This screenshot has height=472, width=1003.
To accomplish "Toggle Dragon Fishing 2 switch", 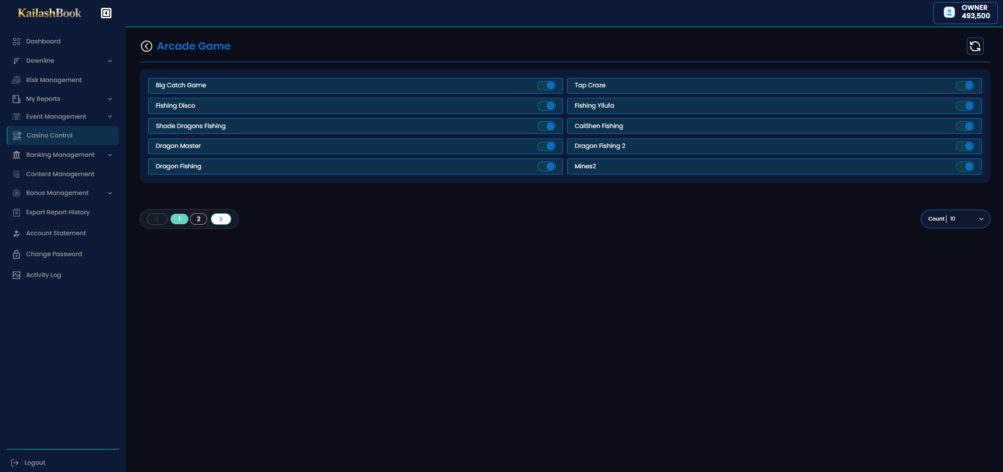I will pos(965,146).
